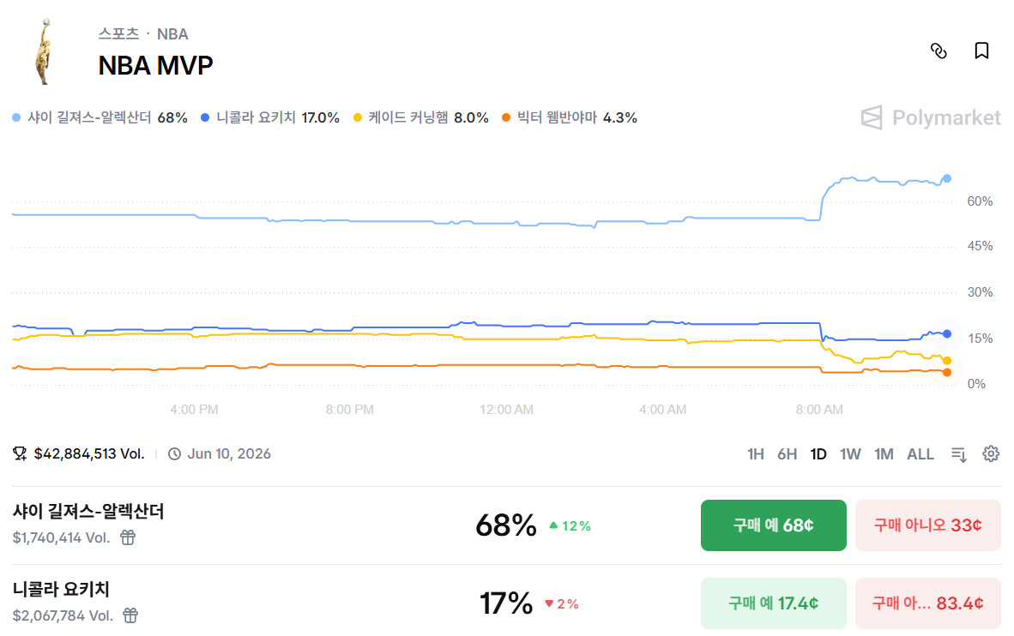Click gift icon beside 샤이 길저스-알렉산더 volume
The image size is (1014, 636).
tap(128, 537)
